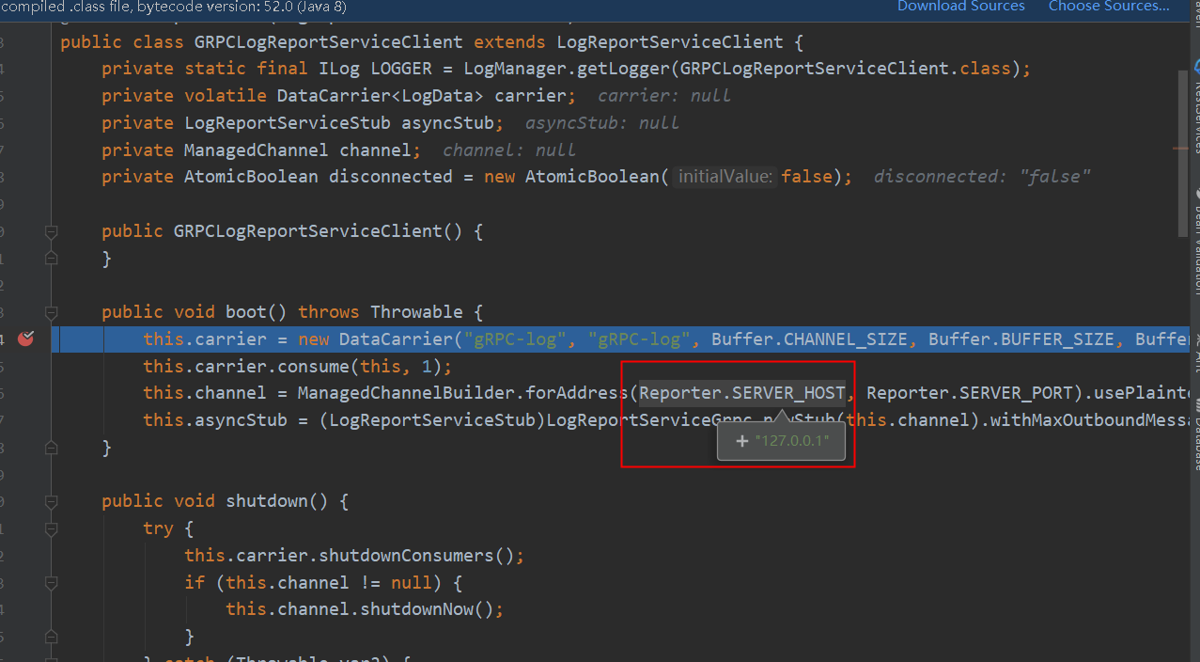This screenshot has width=1200, height=662.
Task: Click Buffer.CHANNEL_SIZE argument
Action: pyautogui.click(x=809, y=339)
